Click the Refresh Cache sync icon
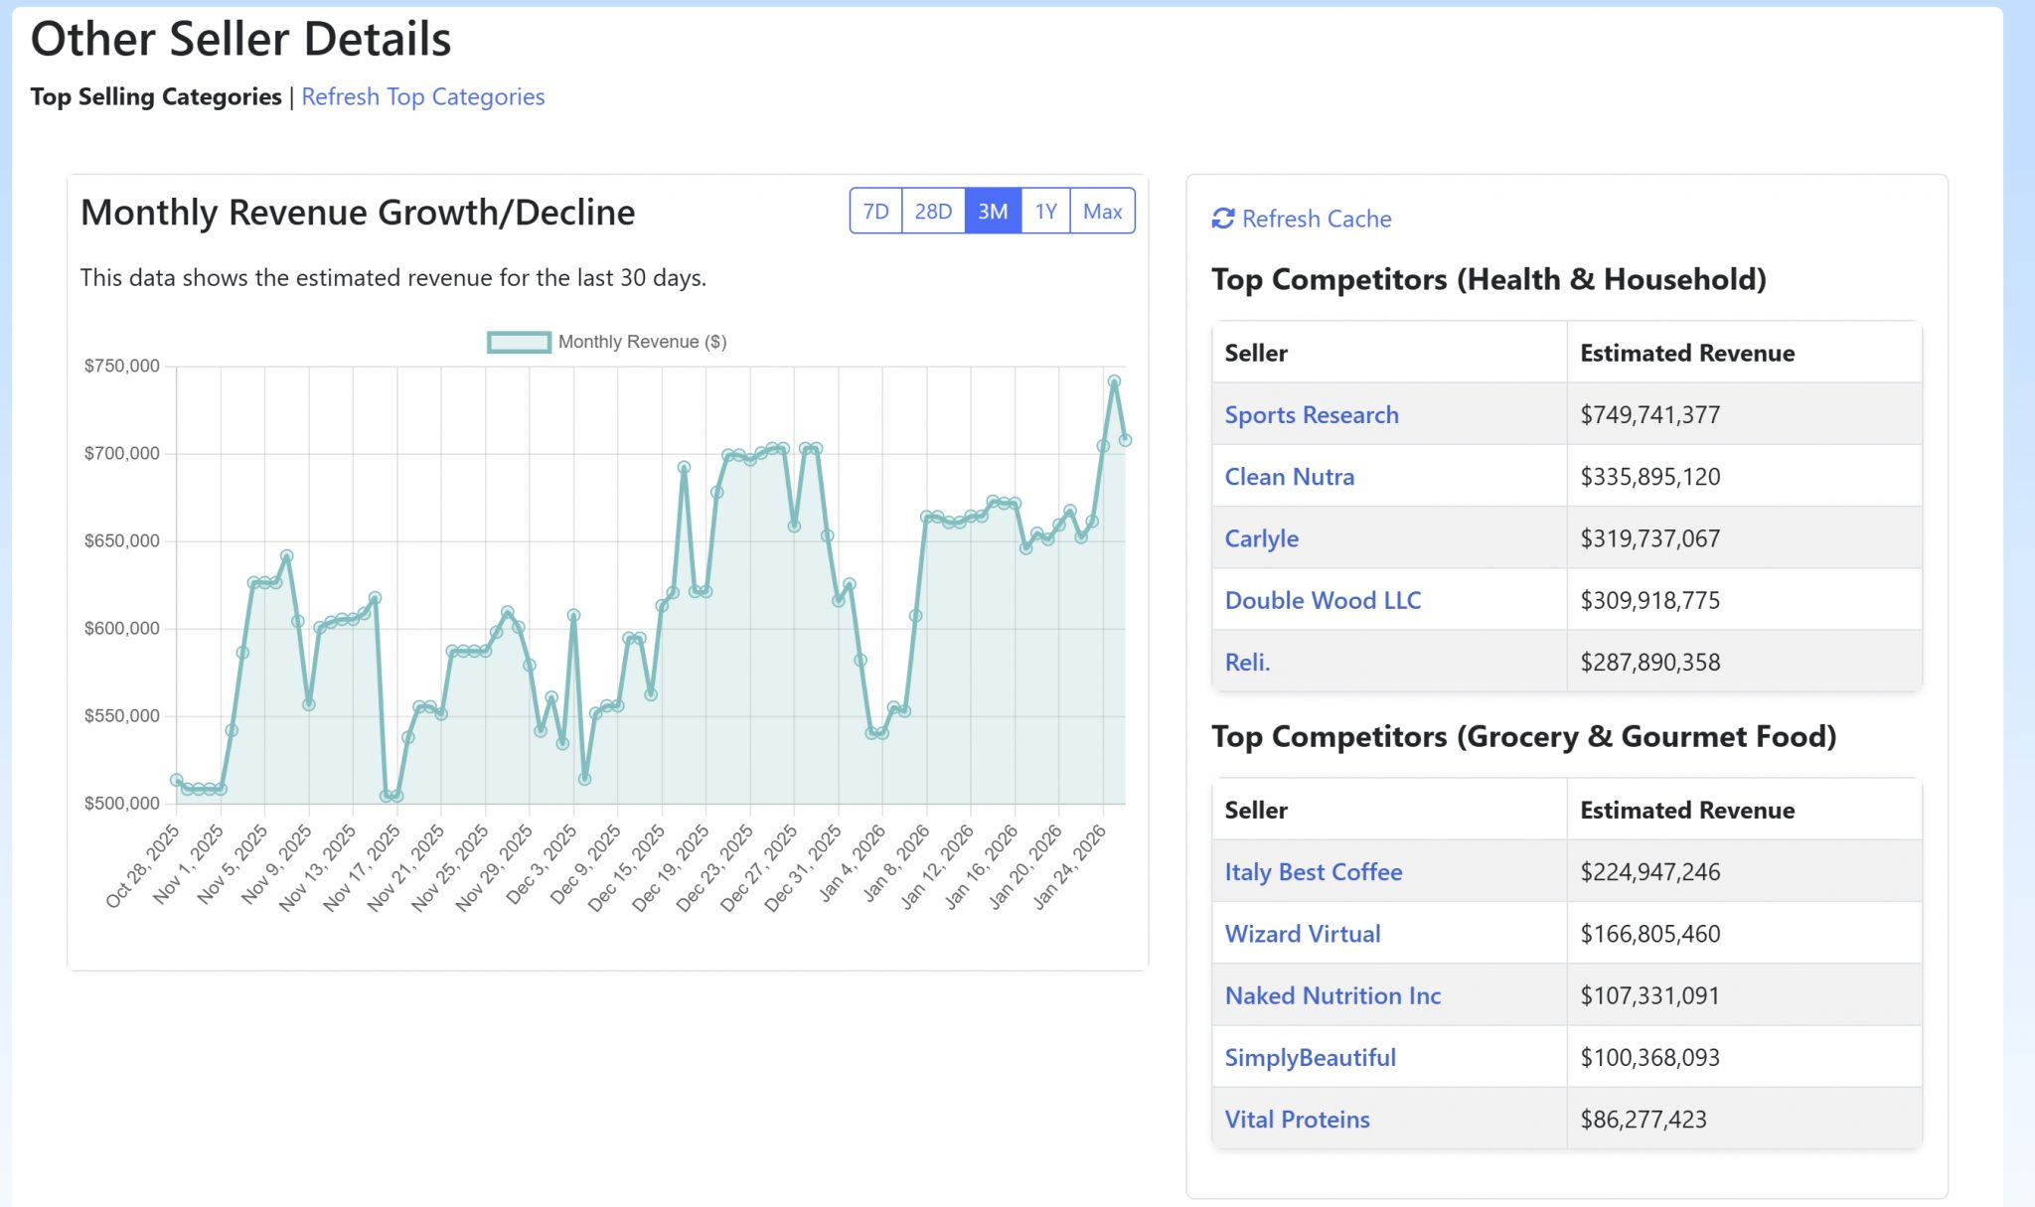Image resolution: width=2035 pixels, height=1207 pixels. coord(1223,219)
